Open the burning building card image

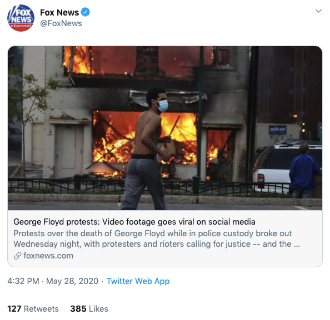165,128
